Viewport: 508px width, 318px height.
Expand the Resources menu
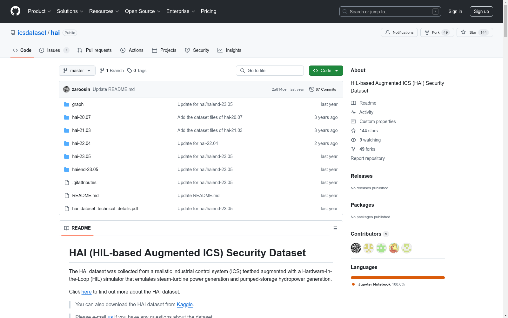(104, 11)
